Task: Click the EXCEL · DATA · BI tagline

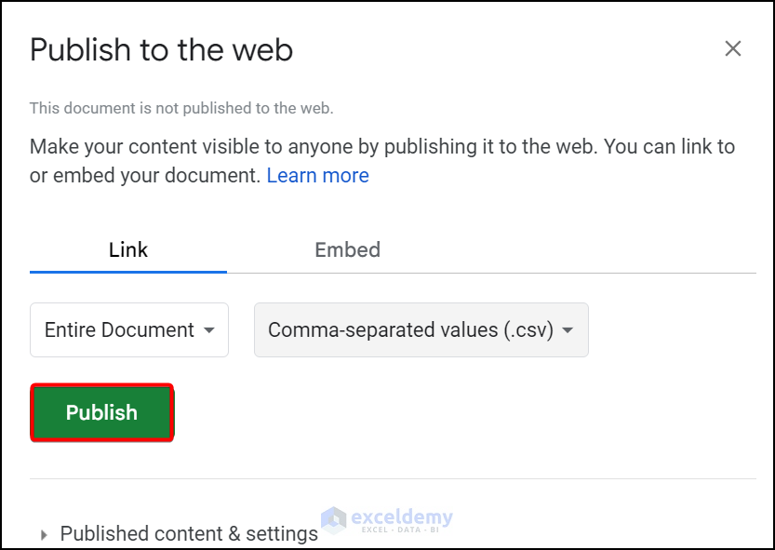Action: 401,530
